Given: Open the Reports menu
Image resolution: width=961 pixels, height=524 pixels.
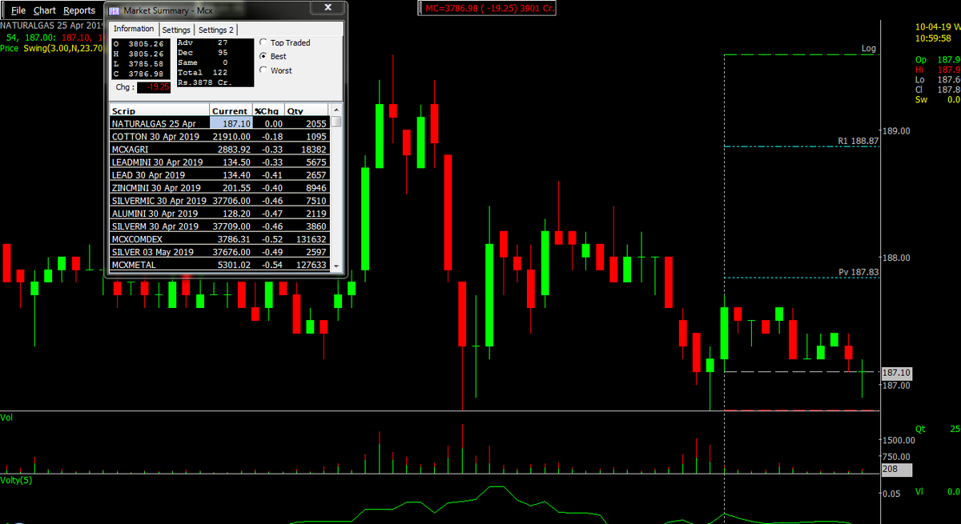Looking at the screenshot, I should pyautogui.click(x=79, y=10).
